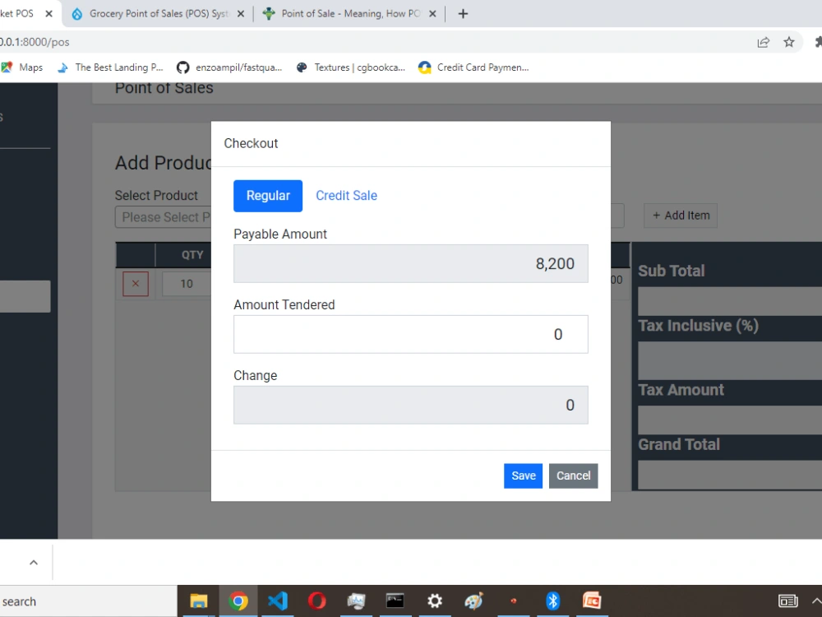
Task: Open the Maps bookmark
Action: tap(22, 67)
